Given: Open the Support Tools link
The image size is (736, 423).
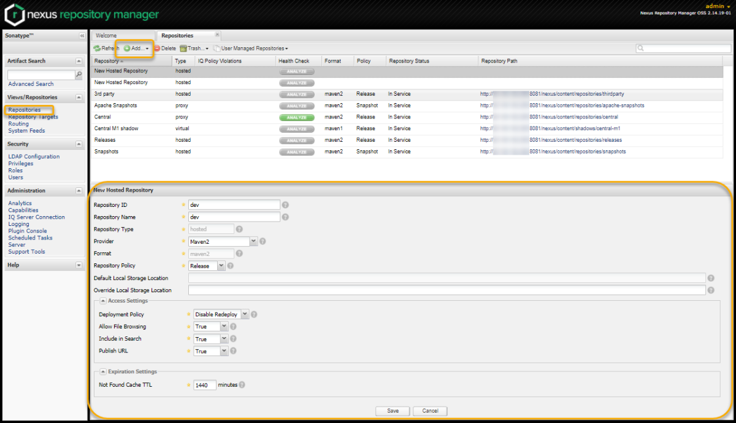Looking at the screenshot, I should [x=26, y=251].
